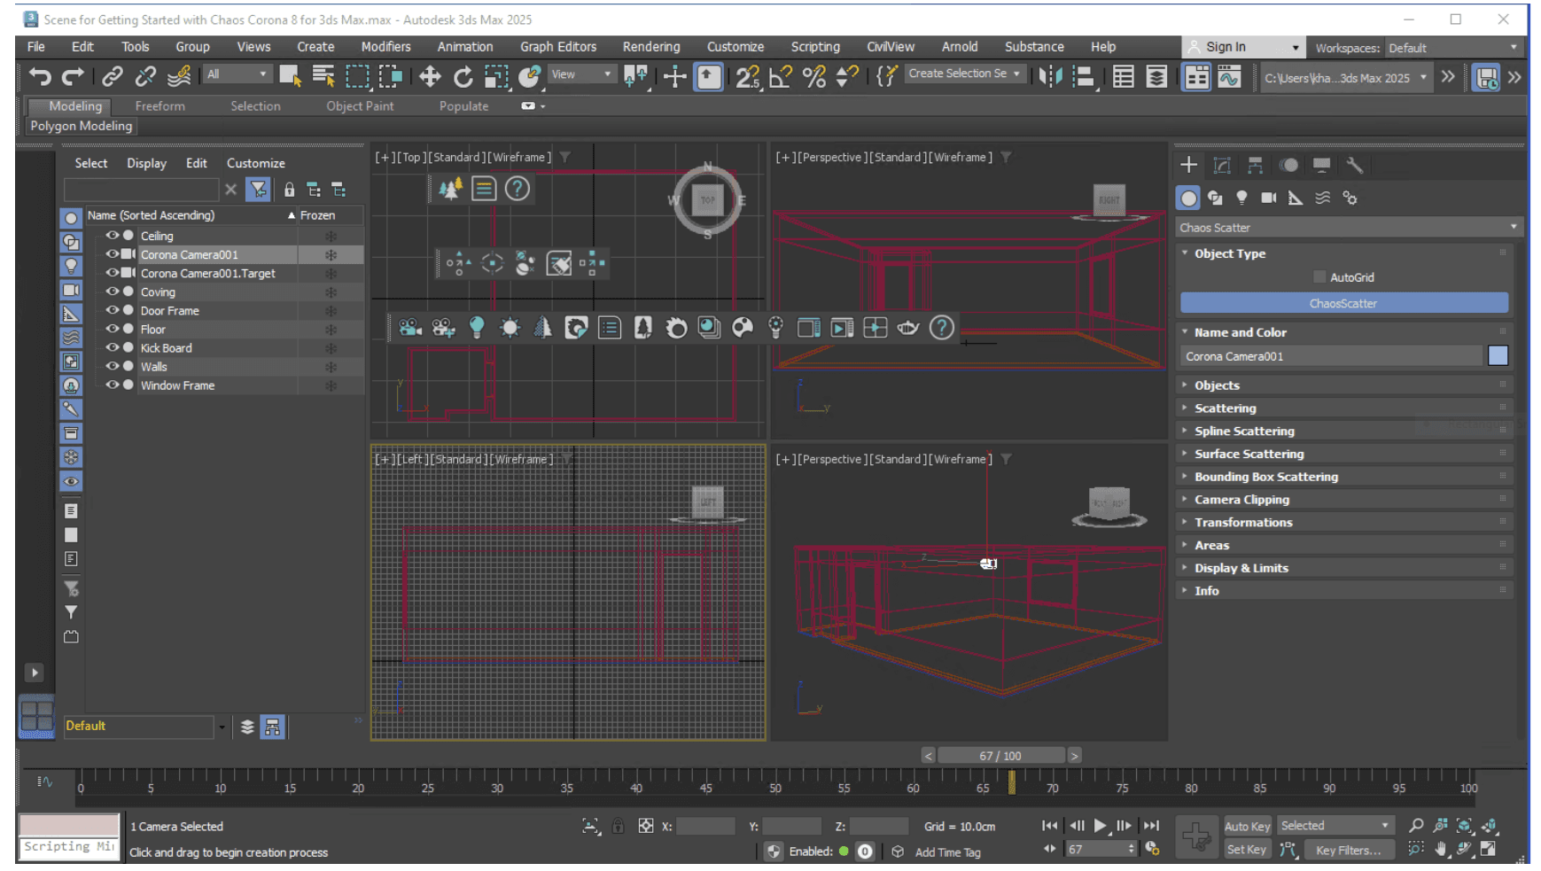Click the object name field Corona Camera001
Image resolution: width=1541 pixels, height=871 pixels.
(x=1332, y=356)
